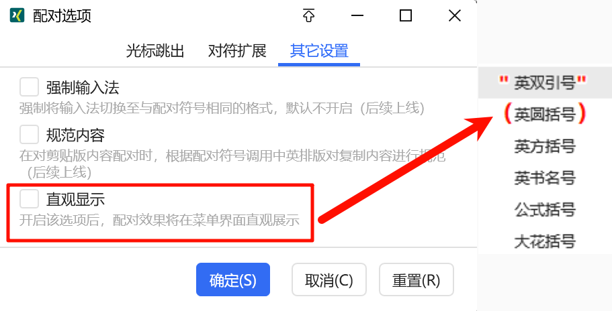Screen dimensions: 612x311
Task: Select 公式括号 from the menu
Action: pos(545,210)
